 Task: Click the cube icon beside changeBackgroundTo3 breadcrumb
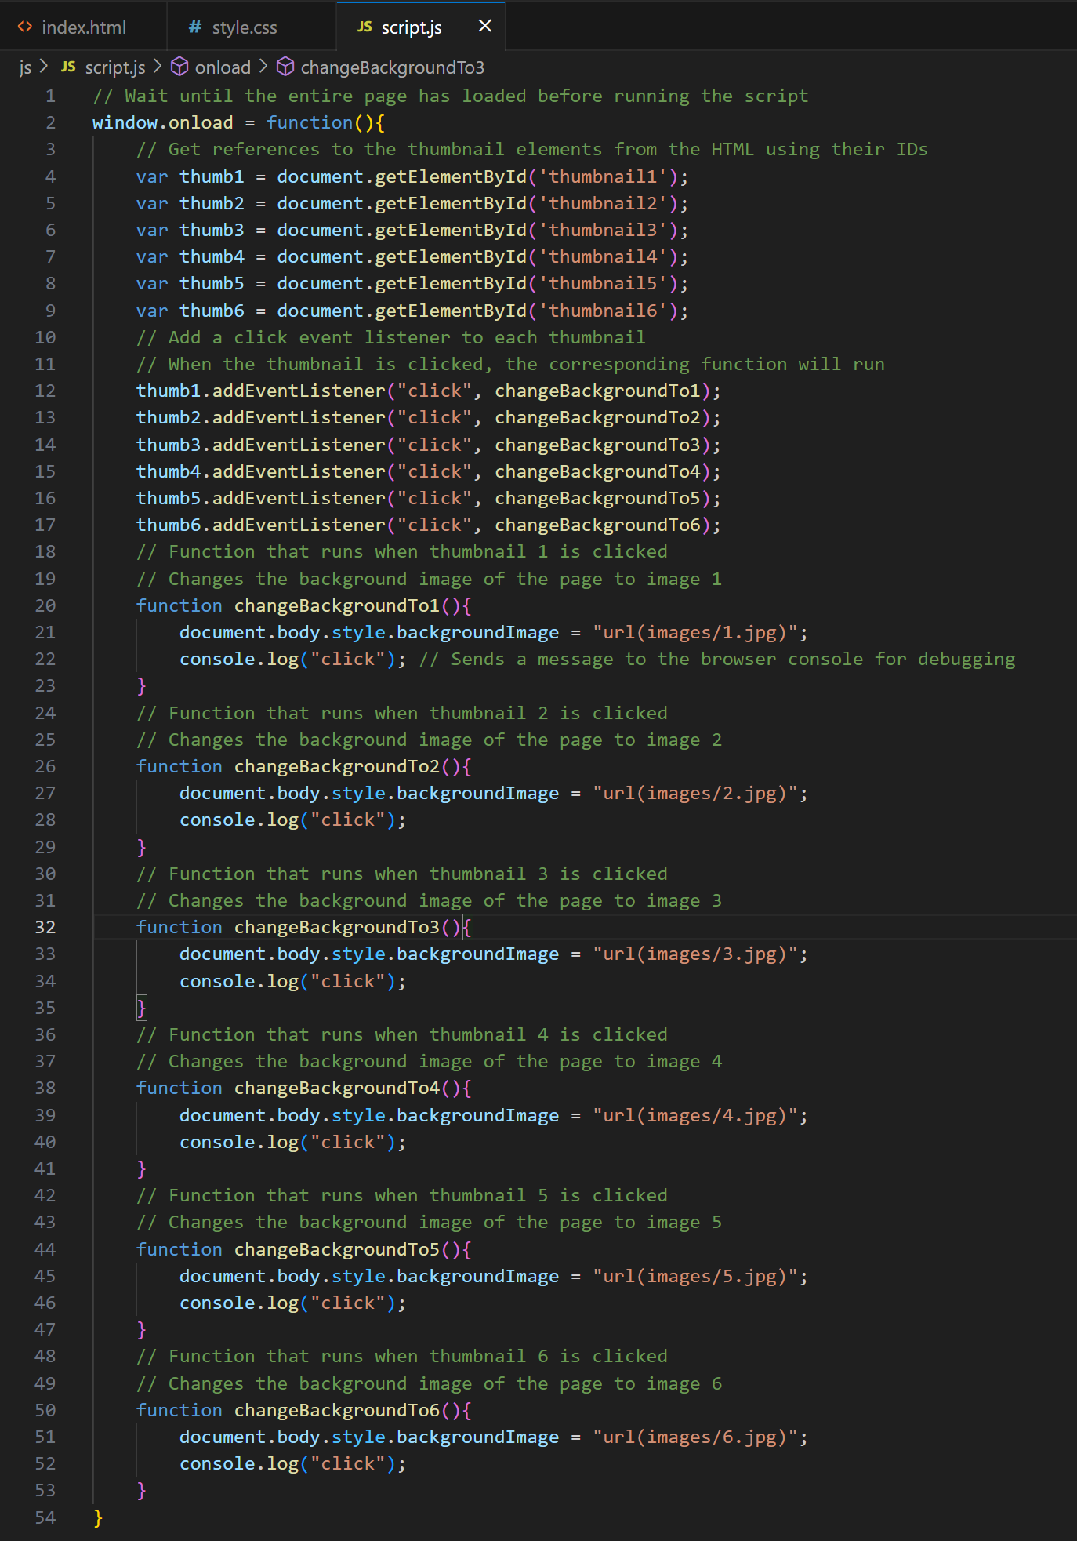pyautogui.click(x=285, y=67)
